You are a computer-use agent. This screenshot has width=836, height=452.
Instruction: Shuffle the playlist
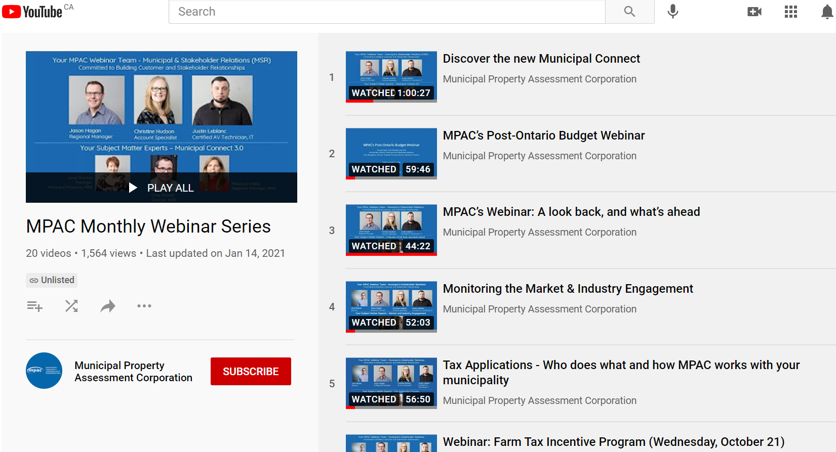click(71, 306)
